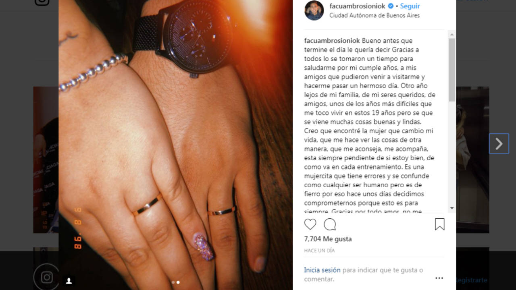
Task: Open comments via the speech bubble icon
Action: point(330,224)
